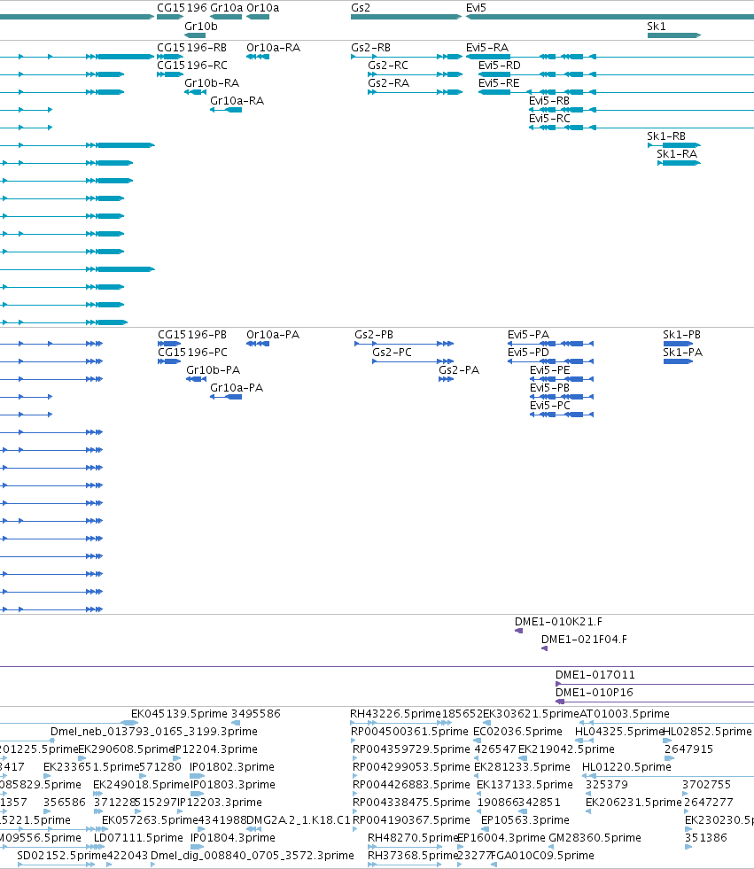This screenshot has width=754, height=869.
Task: Click the IP01804.3prime EST label
Action: point(233,838)
